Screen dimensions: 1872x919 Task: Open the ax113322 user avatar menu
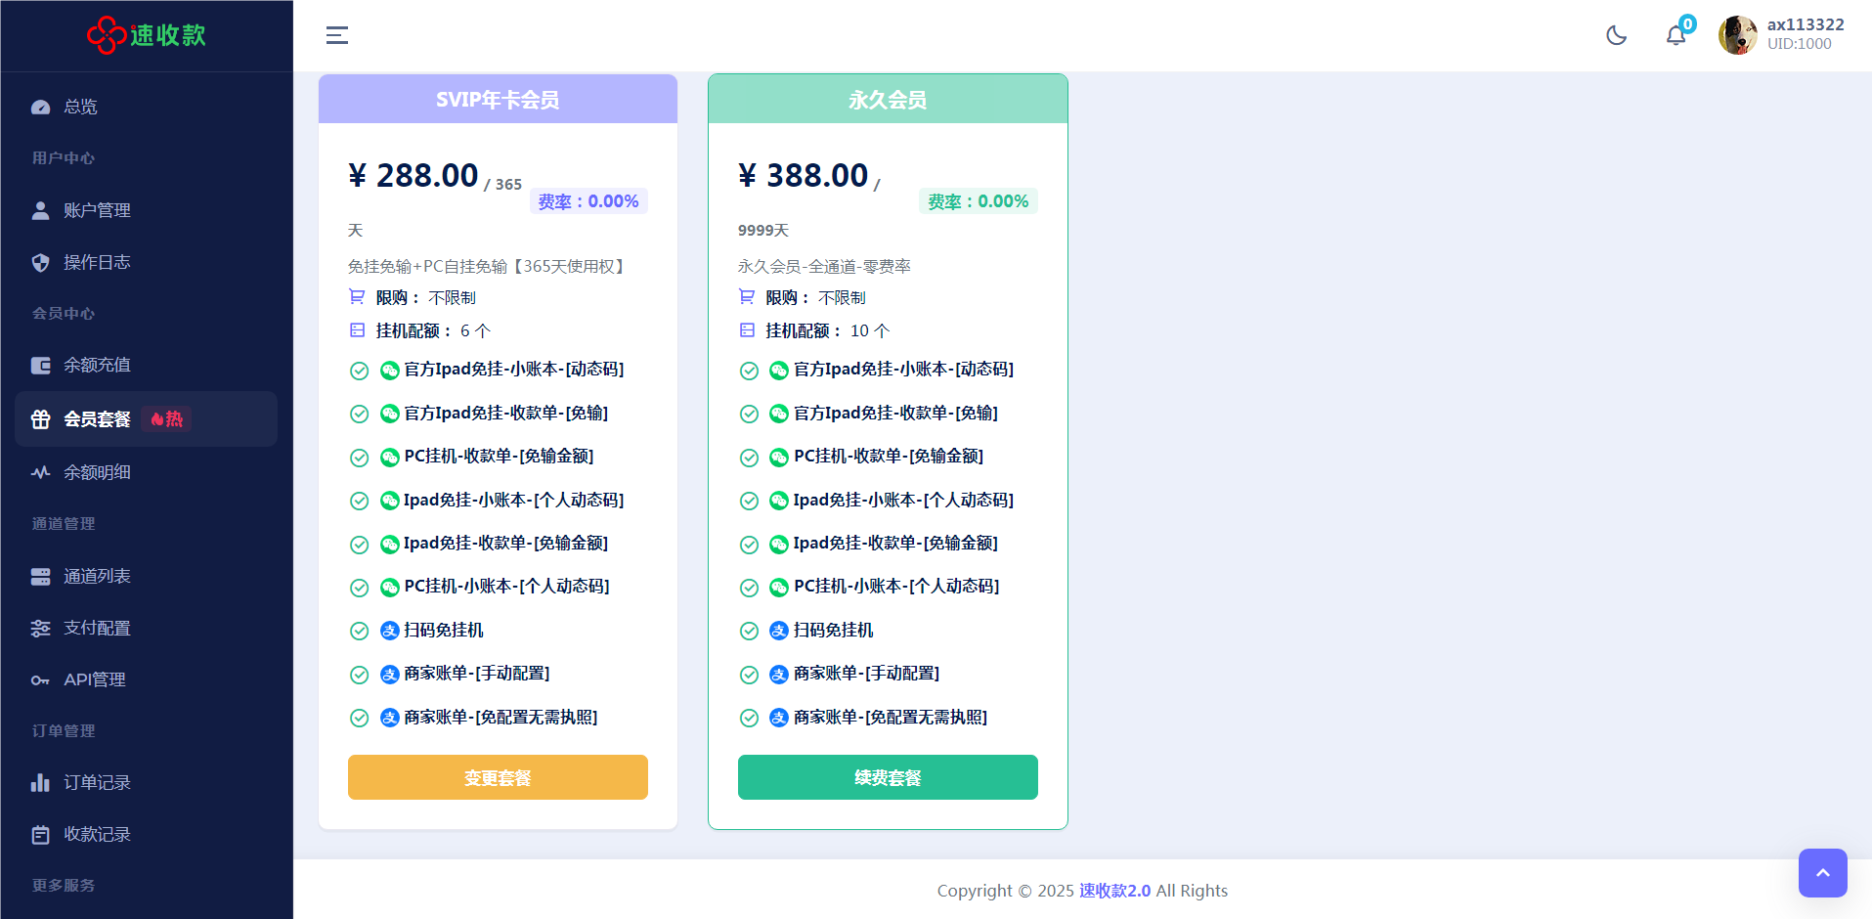(1737, 35)
